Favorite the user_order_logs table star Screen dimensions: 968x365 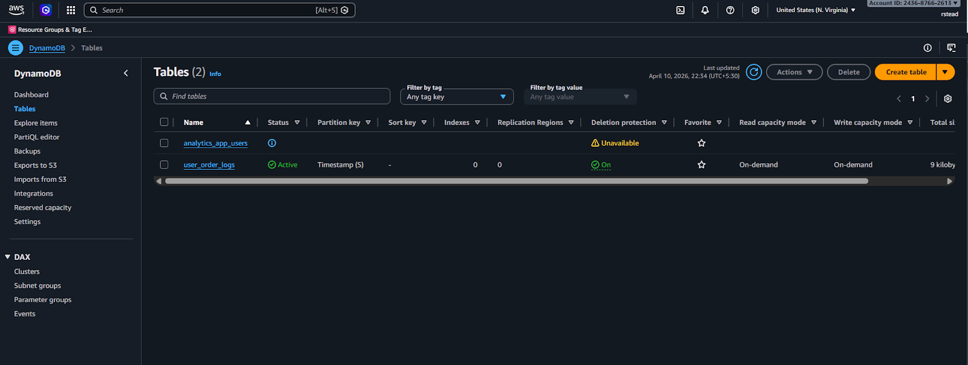point(702,164)
